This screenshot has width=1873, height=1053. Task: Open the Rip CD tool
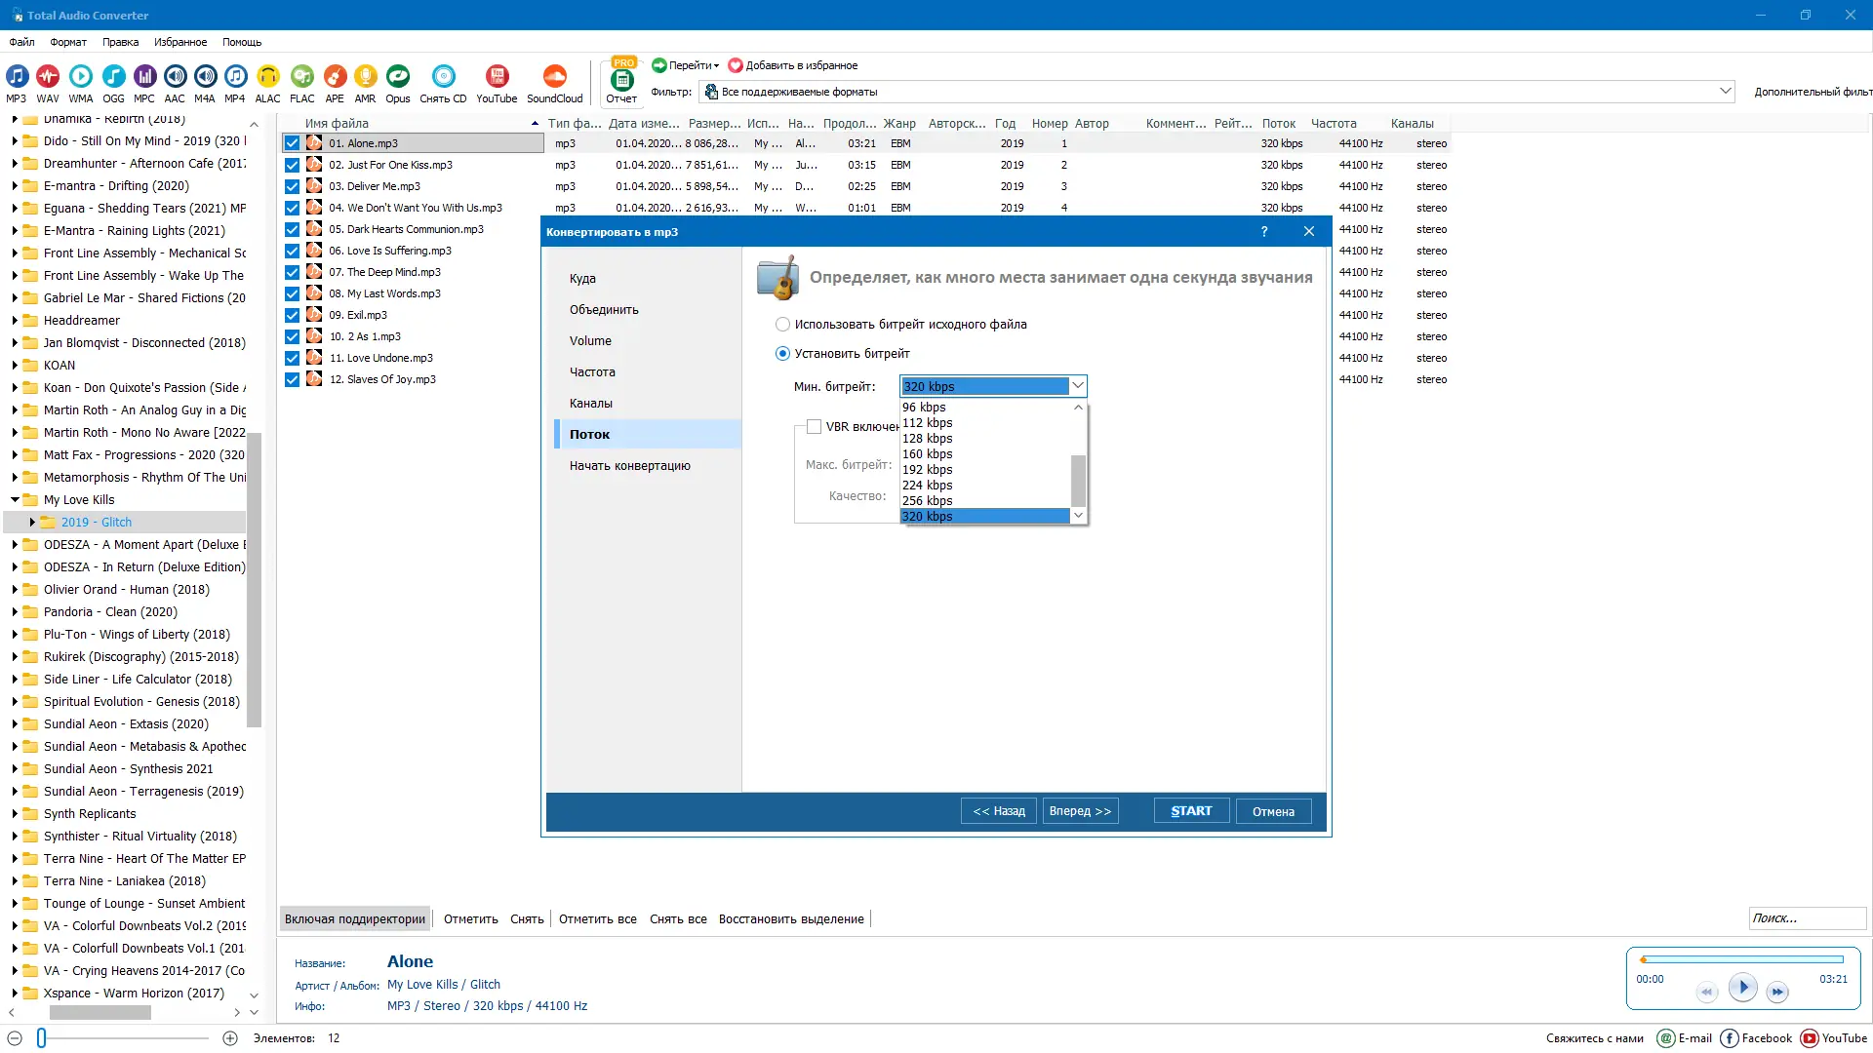pyautogui.click(x=443, y=77)
